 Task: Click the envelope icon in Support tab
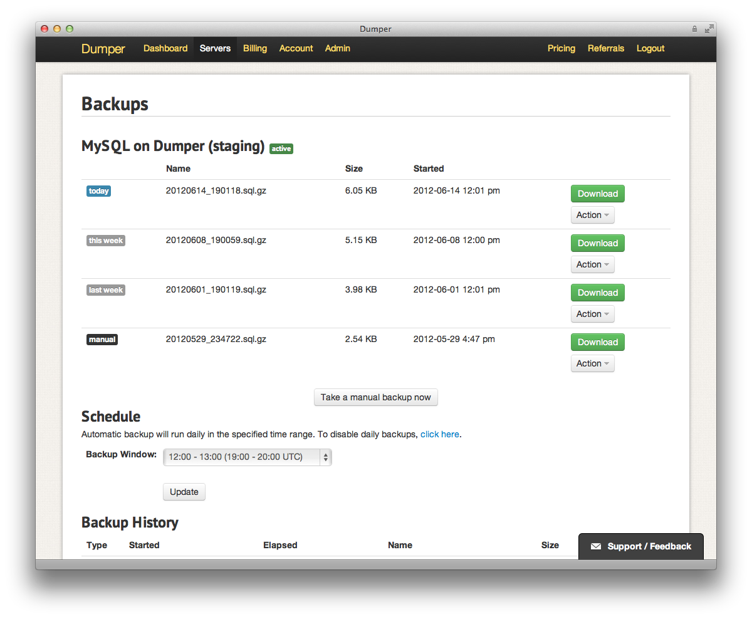[595, 546]
